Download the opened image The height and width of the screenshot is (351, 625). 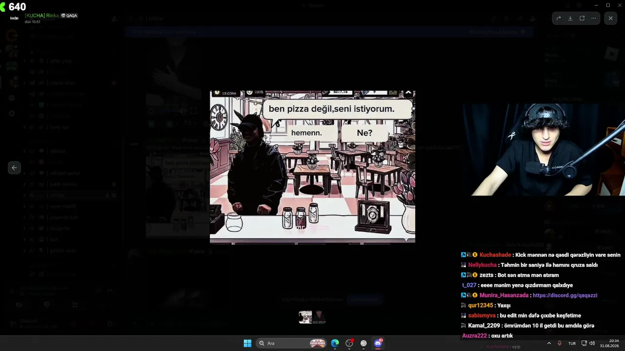tap(570, 19)
